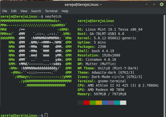Open the Search menu
The height and width of the screenshot is (117, 166).
pos(36,11)
